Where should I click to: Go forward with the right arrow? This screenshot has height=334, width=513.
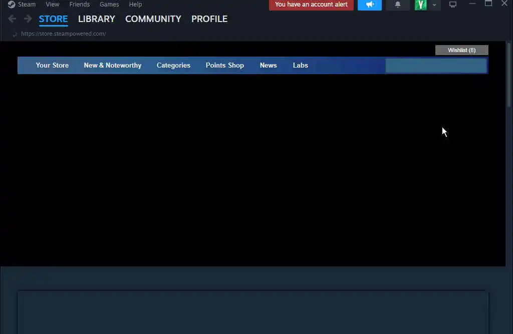(28, 19)
